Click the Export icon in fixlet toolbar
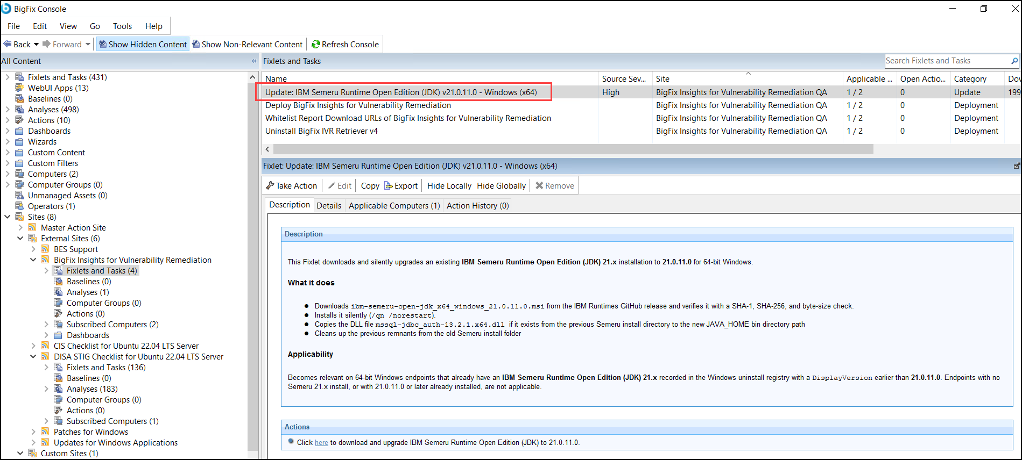This screenshot has height=460, width=1022. click(389, 185)
